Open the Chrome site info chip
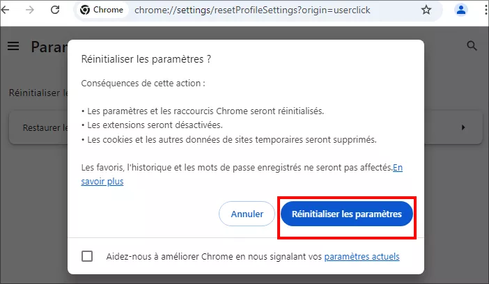The height and width of the screenshot is (284, 489). point(102,10)
